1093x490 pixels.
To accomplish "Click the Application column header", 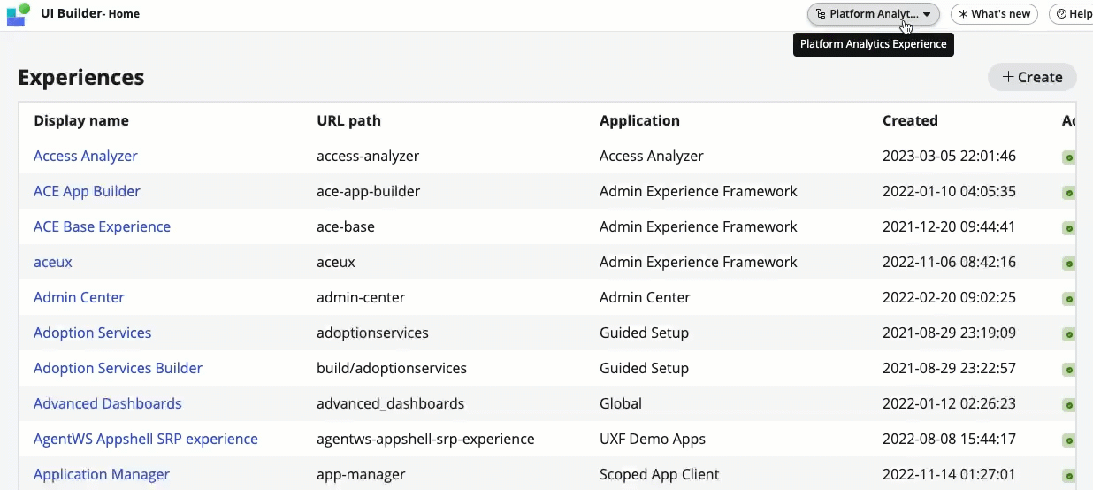I will point(639,120).
